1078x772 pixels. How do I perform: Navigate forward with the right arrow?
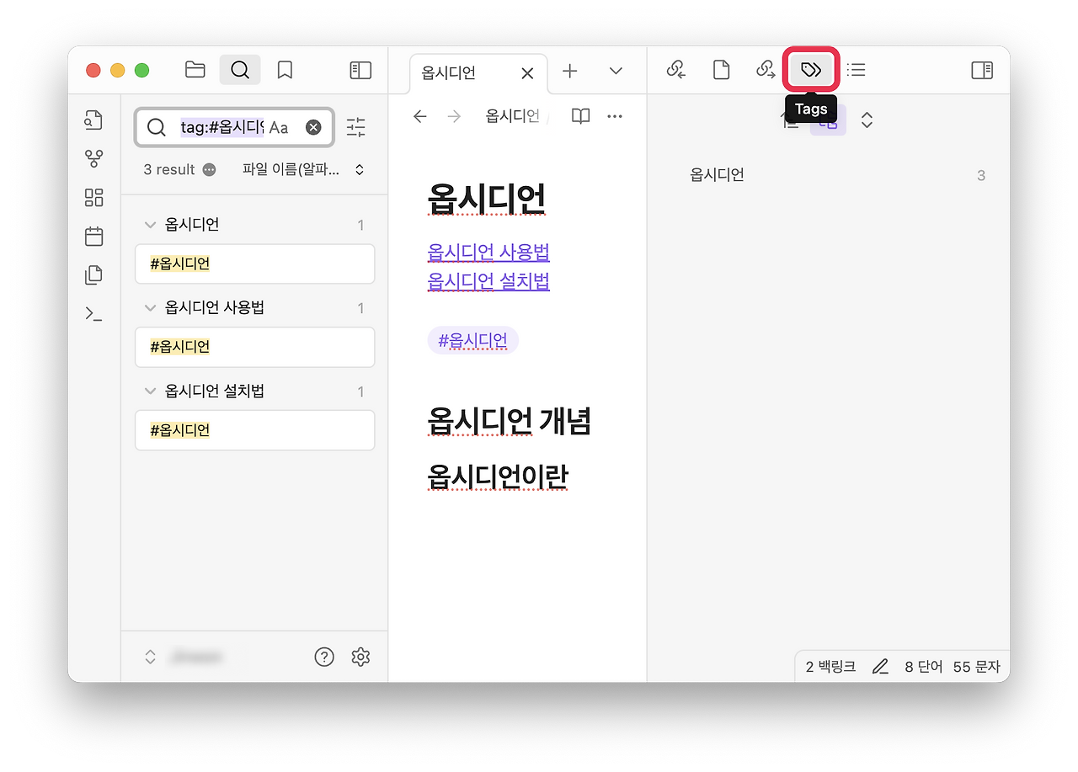tap(454, 116)
